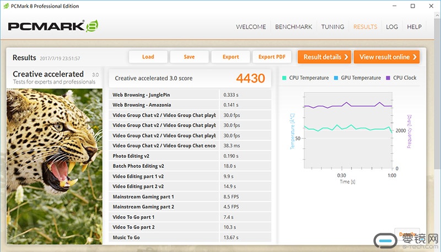Click the PCMark title bar app icon
Viewport: 441px width, 252px height.
click(x=6, y=6)
